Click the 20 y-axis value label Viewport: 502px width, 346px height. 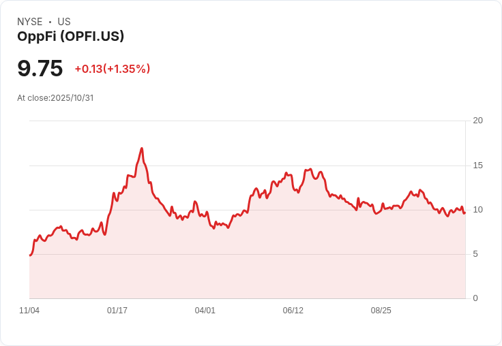point(478,121)
